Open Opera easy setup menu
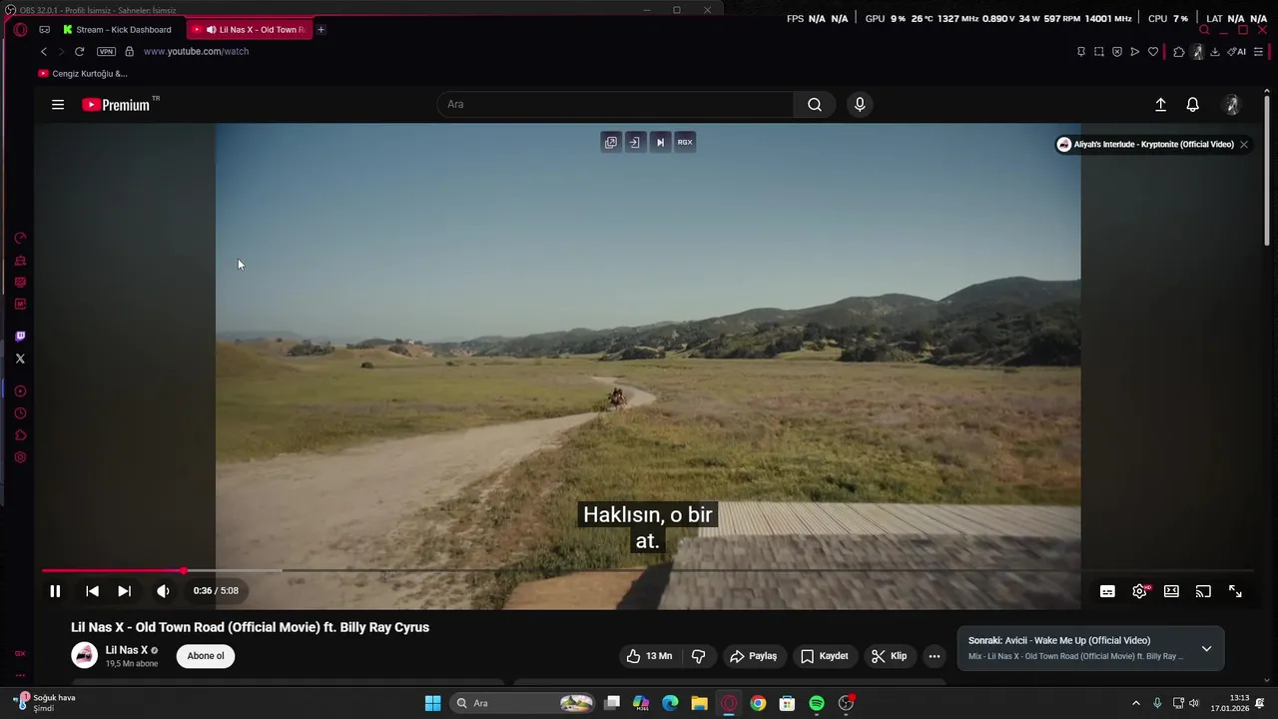 (x=1258, y=52)
